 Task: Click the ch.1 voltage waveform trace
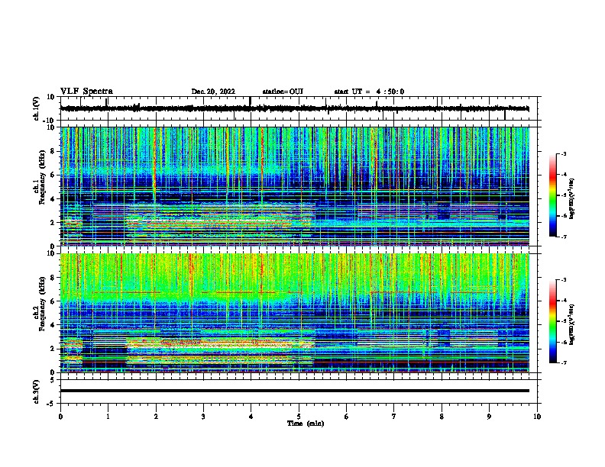point(295,108)
